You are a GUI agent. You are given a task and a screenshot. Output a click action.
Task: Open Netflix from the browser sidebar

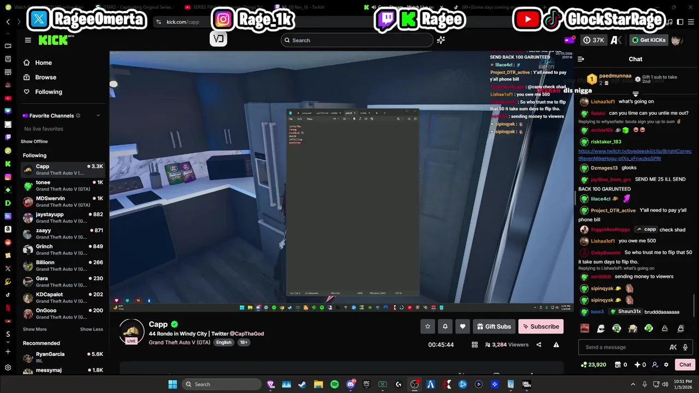tap(8, 308)
